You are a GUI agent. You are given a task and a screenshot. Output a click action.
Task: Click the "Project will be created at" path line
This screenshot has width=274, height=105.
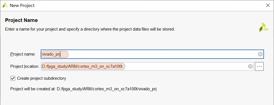coord(83,89)
